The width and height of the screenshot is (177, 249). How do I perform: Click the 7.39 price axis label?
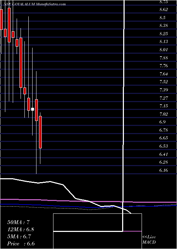[164, 90]
